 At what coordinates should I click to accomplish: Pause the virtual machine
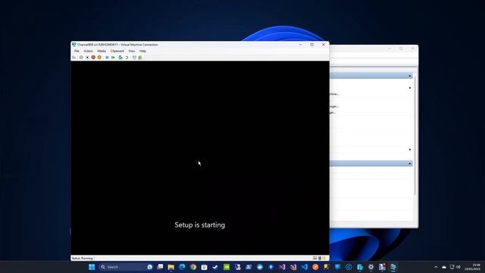[x=107, y=58]
